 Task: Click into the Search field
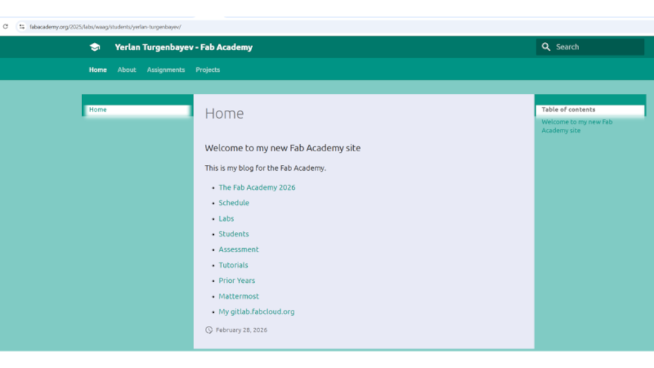pyautogui.click(x=590, y=47)
